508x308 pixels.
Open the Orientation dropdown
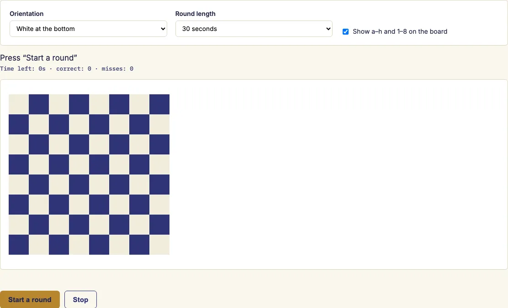coord(88,29)
